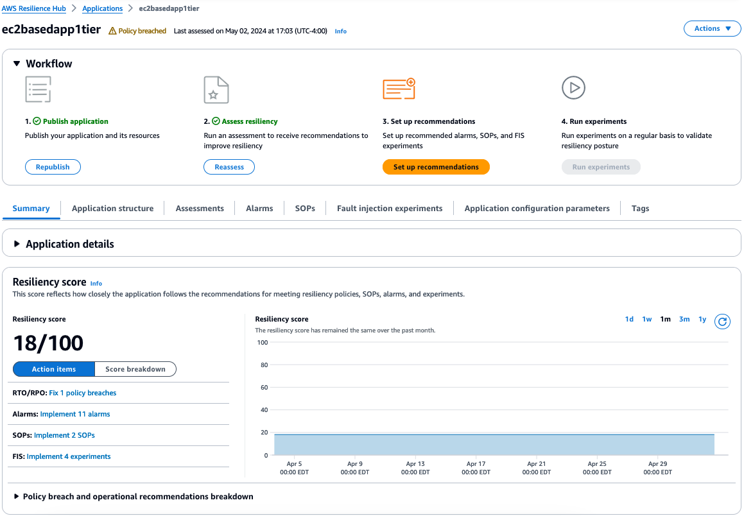
Task: Click the Publish application step title
Action: click(76, 121)
